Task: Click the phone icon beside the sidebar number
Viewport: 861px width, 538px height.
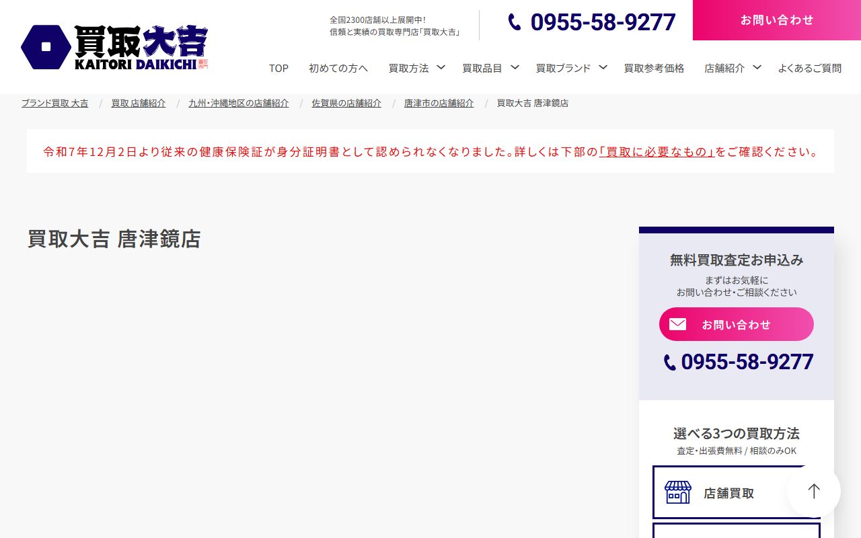Action: 670,362
